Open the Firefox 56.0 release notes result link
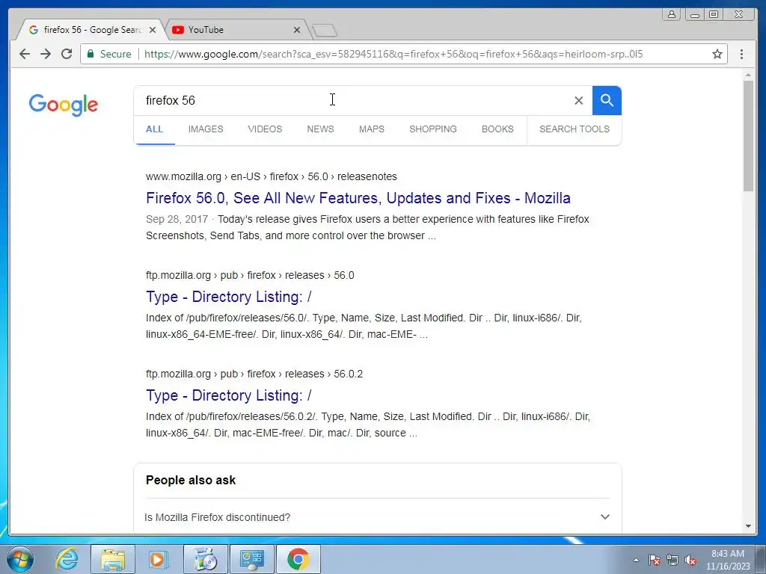The height and width of the screenshot is (574, 766). coord(358,198)
